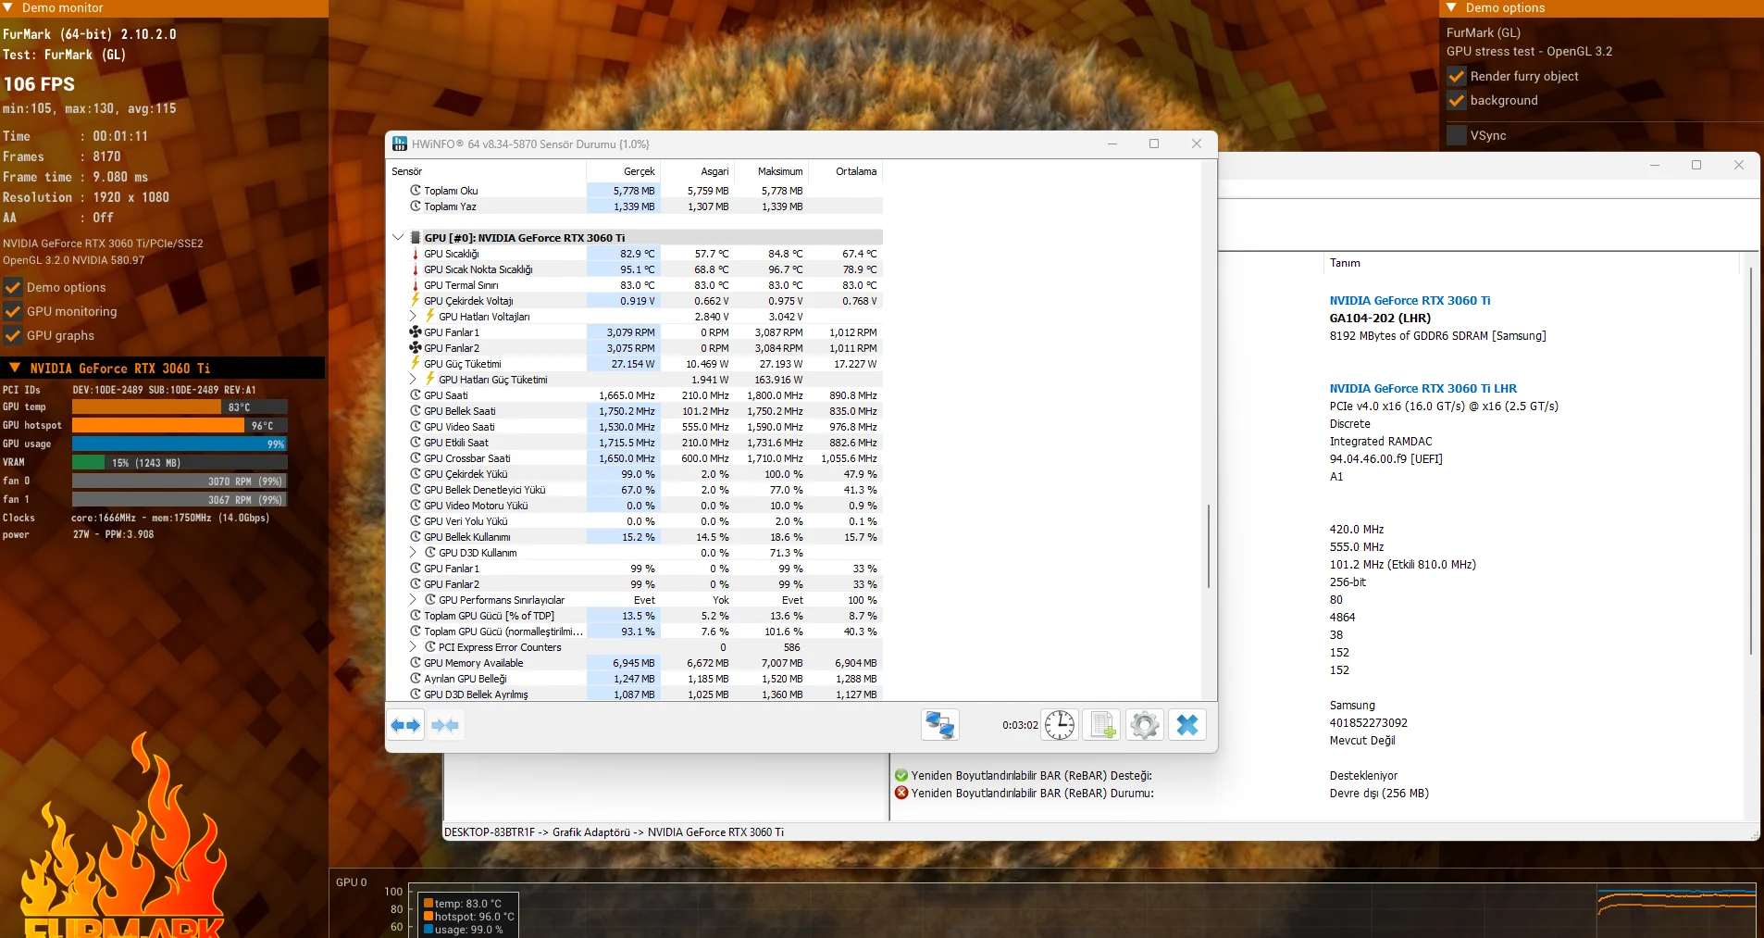The height and width of the screenshot is (938, 1764).
Task: Click the HWiNFO sensor list vertical scrollbar
Action: [1208, 546]
